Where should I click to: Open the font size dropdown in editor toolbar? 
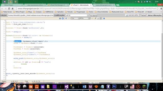pos(76,18)
